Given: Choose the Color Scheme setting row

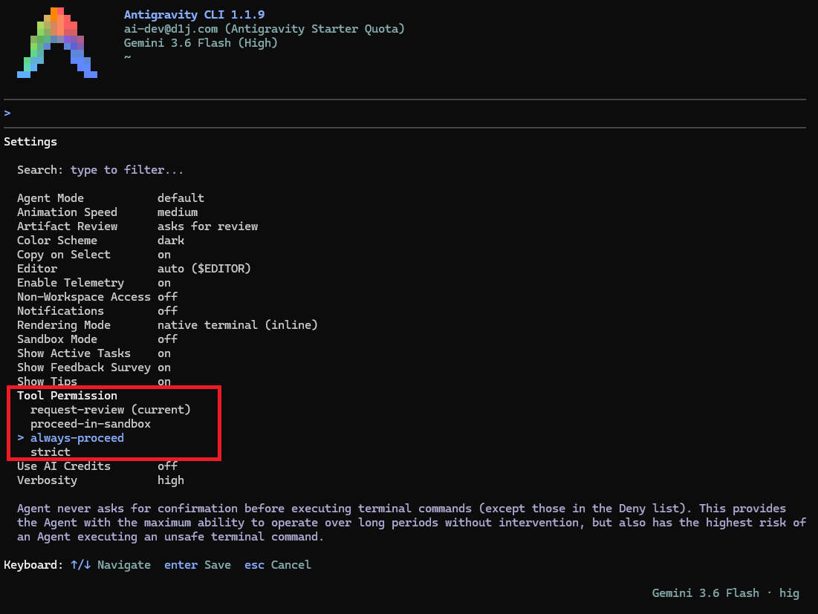Looking at the screenshot, I should pos(101,241).
